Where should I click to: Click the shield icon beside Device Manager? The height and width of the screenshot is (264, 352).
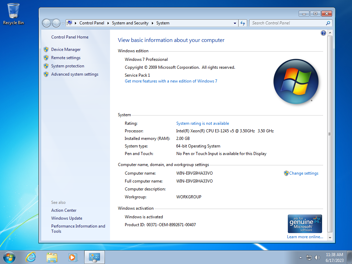(x=46, y=49)
